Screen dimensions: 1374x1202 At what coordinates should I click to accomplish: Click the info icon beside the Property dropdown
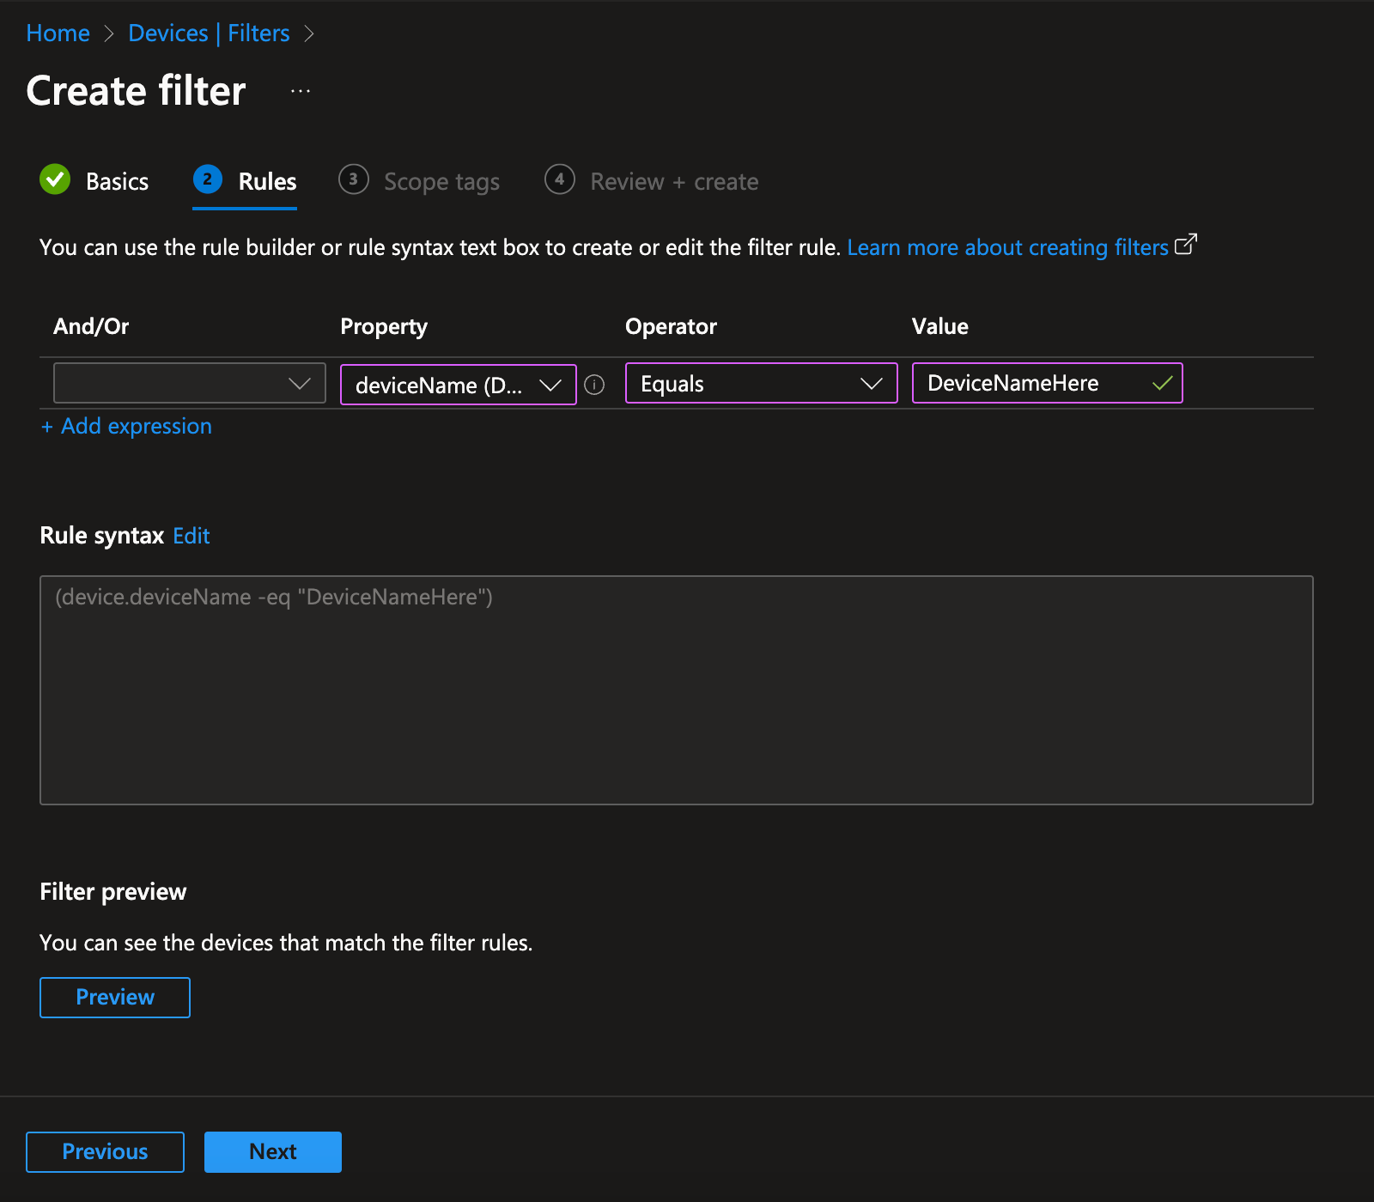[595, 384]
